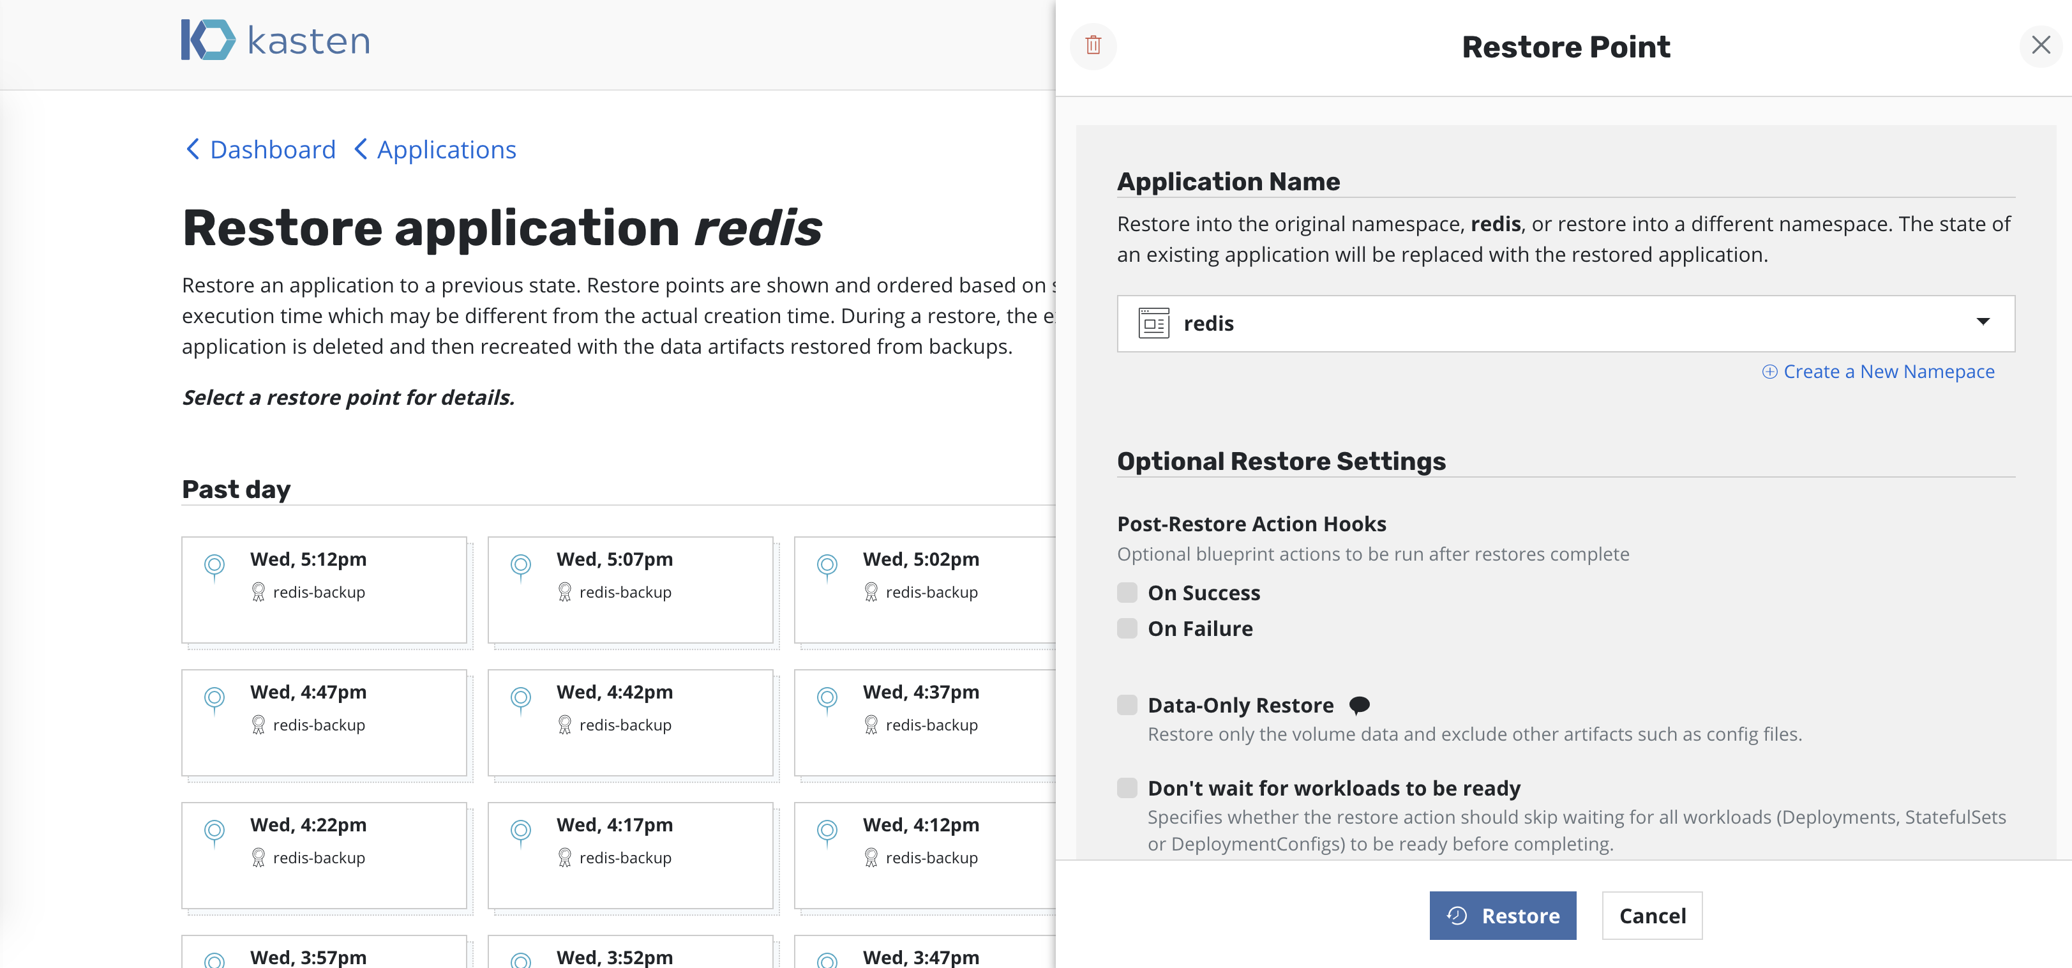Click the Data-Only Restore info bubble icon
This screenshot has height=968, width=2072.
1358,706
